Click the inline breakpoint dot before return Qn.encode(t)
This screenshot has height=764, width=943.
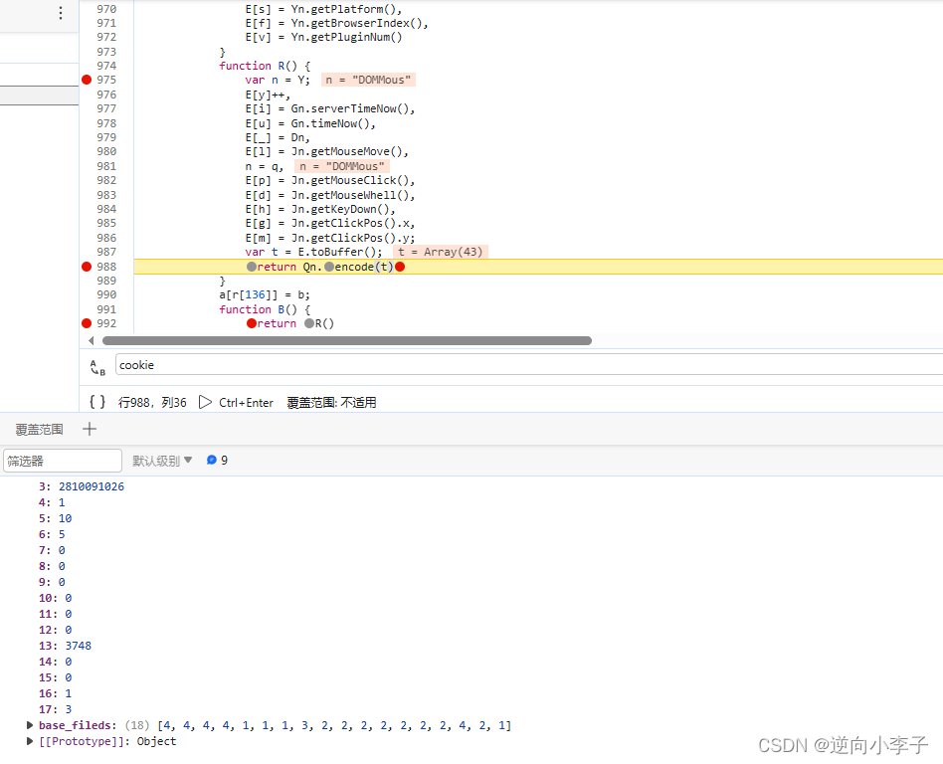(x=251, y=266)
